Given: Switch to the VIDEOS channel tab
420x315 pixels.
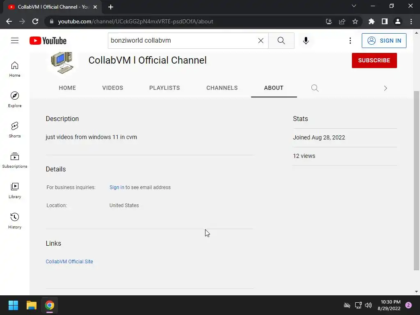Looking at the screenshot, I should click(112, 88).
